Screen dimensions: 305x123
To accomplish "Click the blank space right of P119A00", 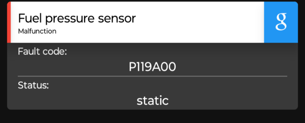I will coord(232,67).
